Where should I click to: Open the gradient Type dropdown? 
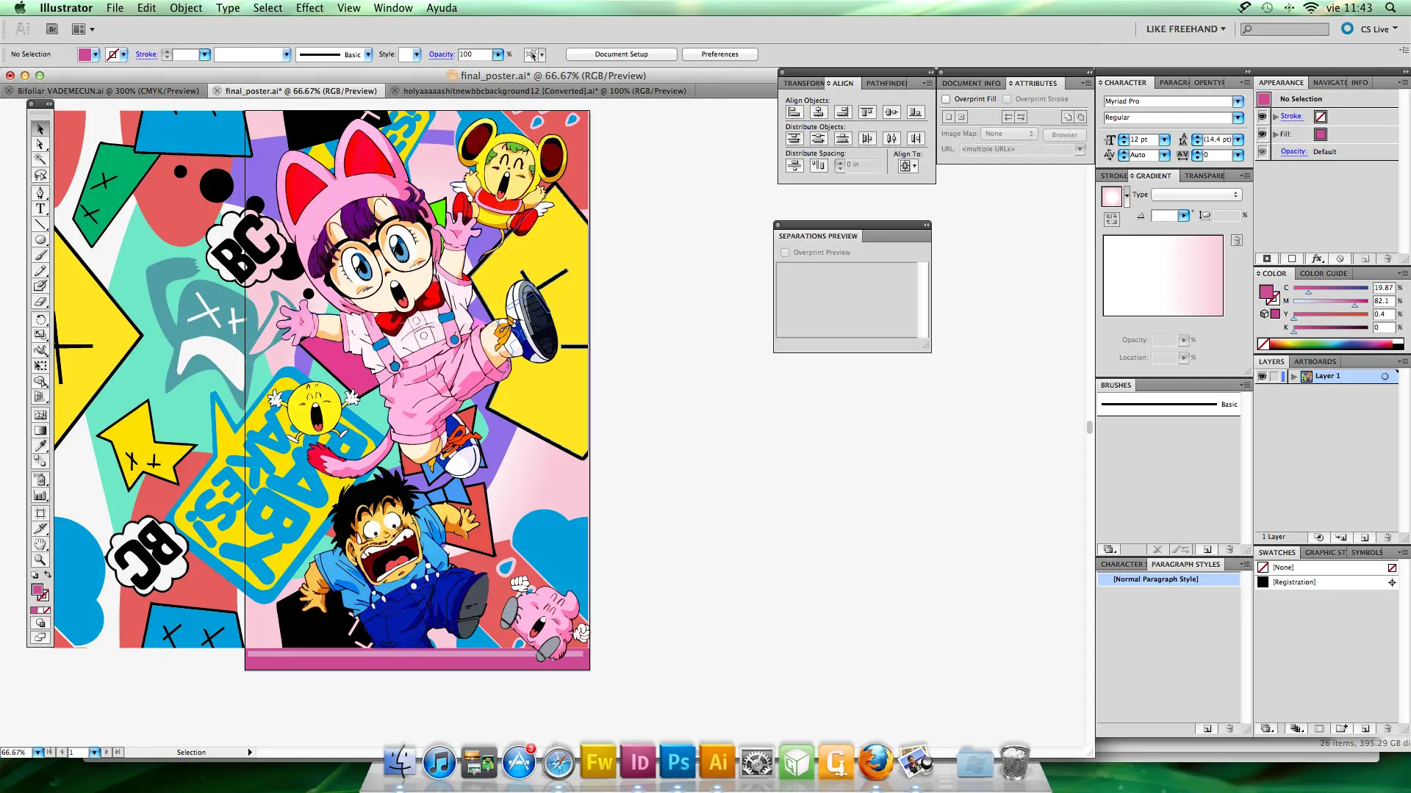pos(1196,195)
